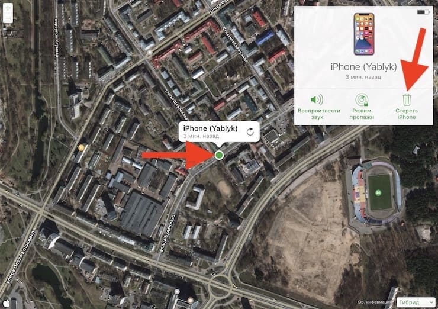Refresh location in the iPhone (Yablyk) callout
The width and height of the screenshot is (438, 309).
(250, 131)
